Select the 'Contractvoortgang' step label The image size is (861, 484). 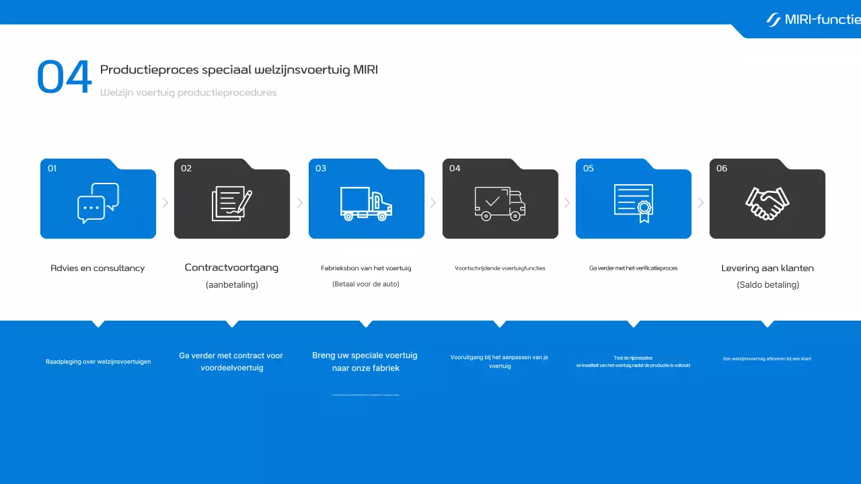(x=231, y=268)
